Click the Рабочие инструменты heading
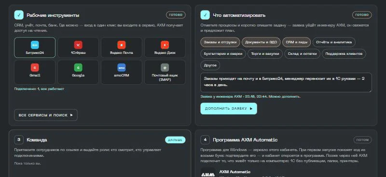The image size is (386, 177). coord(53,15)
